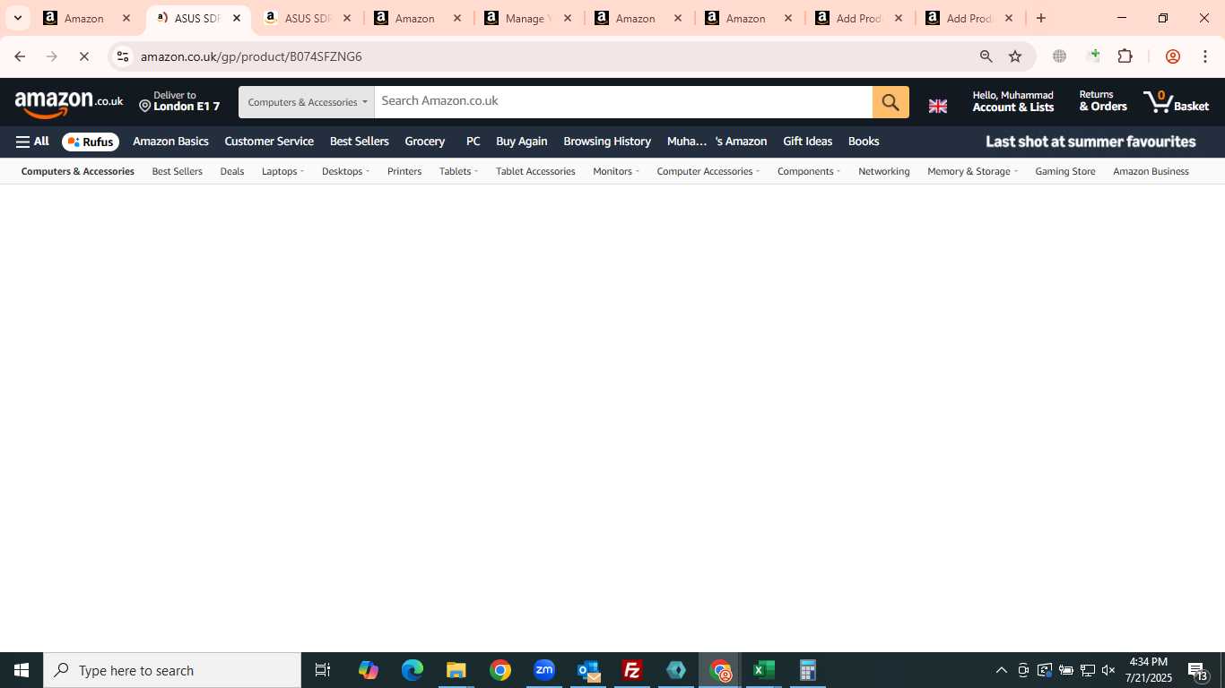Open a new browser tab
This screenshot has width=1225, height=688.
[x=1040, y=18]
